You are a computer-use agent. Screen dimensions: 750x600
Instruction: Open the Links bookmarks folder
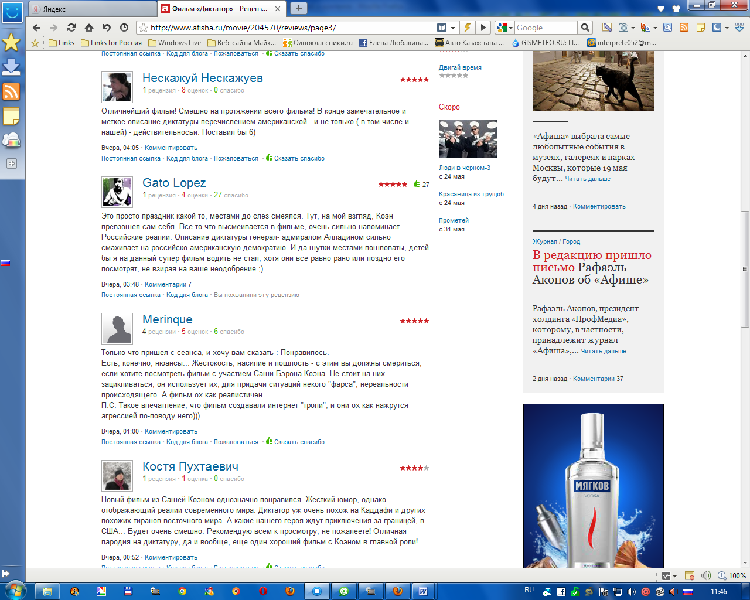(62, 43)
